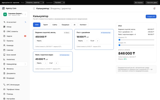Click the red badge on Задачи

coord(25,36)
